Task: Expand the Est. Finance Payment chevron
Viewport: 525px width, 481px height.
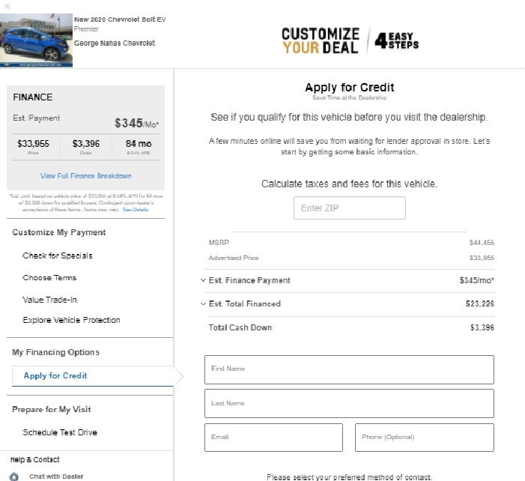Action: (203, 280)
